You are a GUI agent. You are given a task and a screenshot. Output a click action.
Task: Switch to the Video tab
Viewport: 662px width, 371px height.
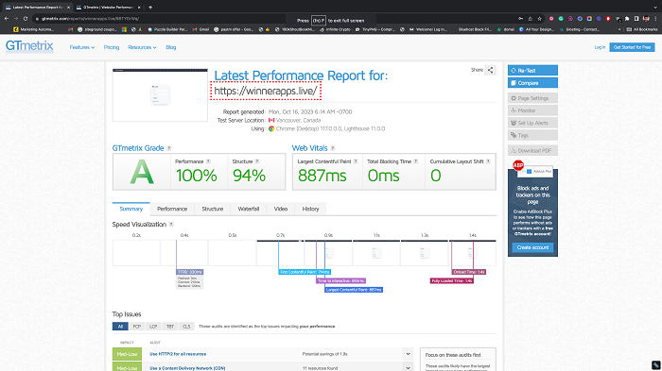tap(280, 210)
